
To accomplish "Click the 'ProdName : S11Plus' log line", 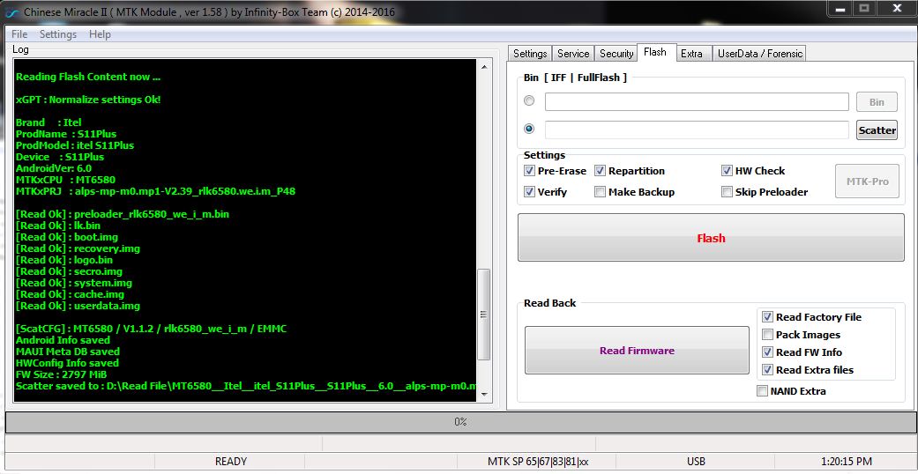I will pos(66,134).
